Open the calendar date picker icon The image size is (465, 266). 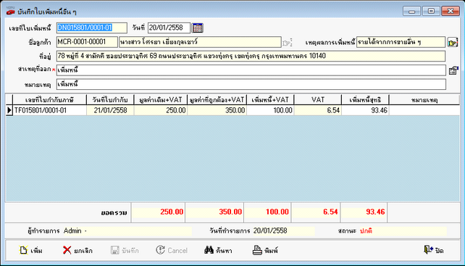point(198,28)
